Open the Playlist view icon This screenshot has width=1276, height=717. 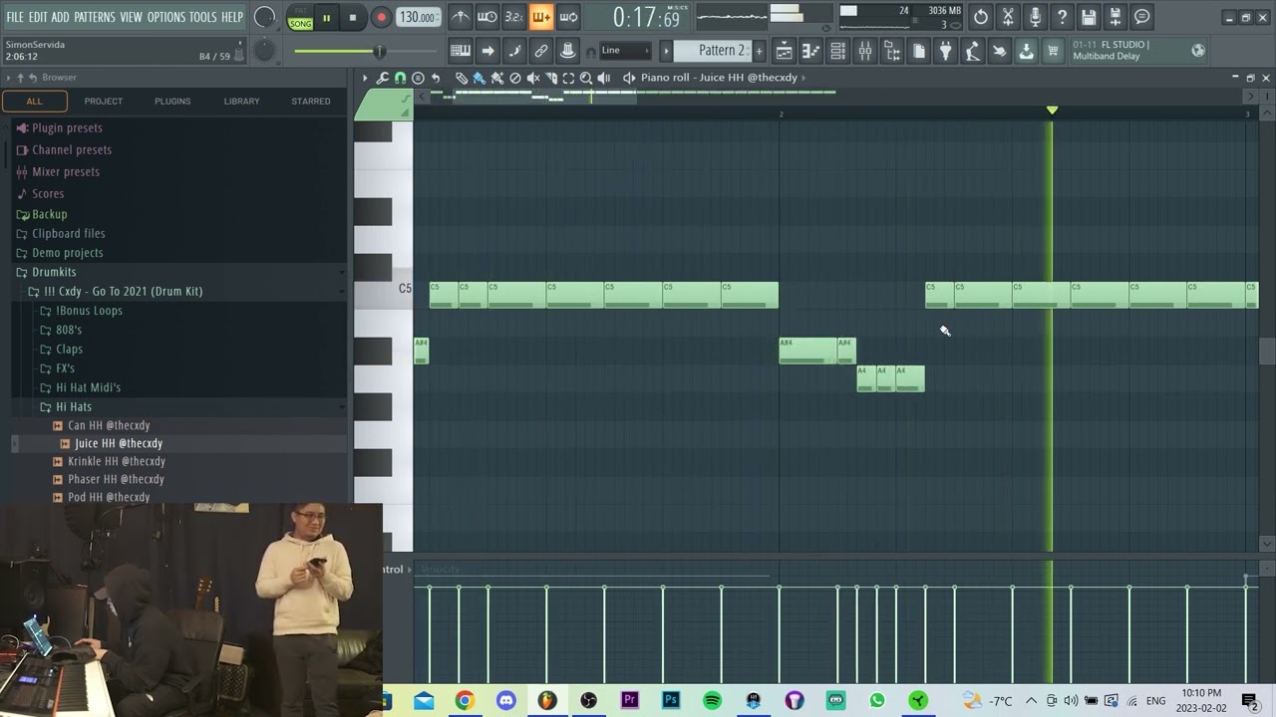[785, 51]
